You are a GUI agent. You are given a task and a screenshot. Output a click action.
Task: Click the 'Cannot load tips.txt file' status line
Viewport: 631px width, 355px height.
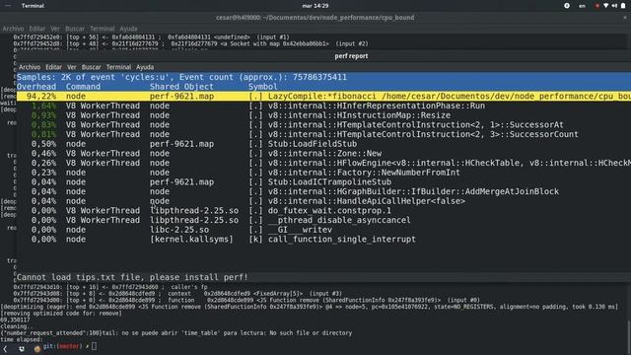(x=132, y=277)
